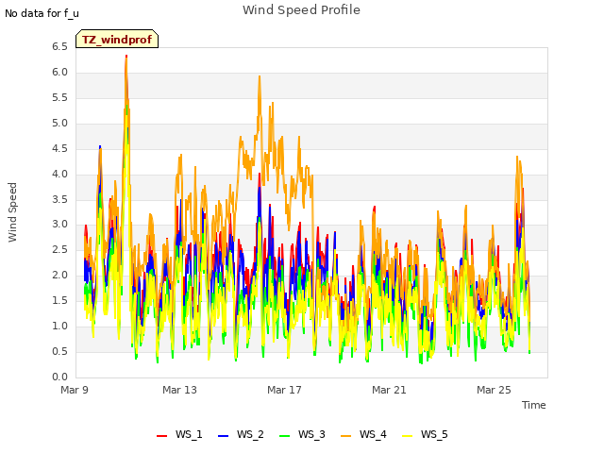This screenshot has width=604, height=453.
Task: Toggle the WS_1 legend entry
Action: [179, 434]
